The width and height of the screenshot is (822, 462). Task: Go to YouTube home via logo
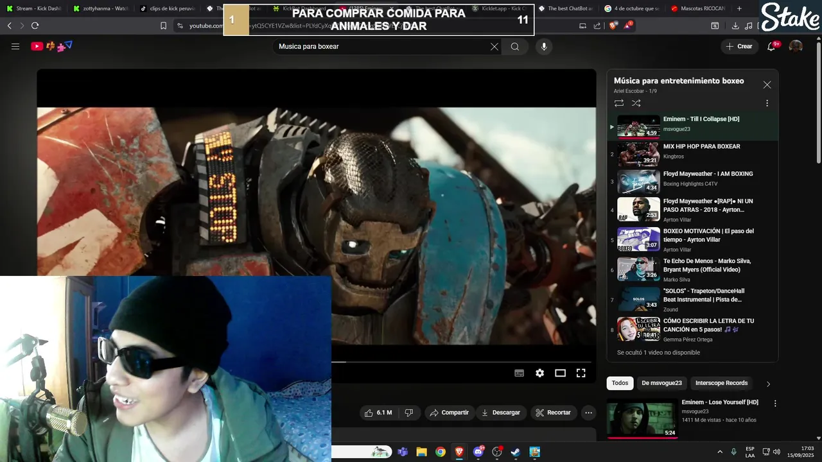[x=51, y=46]
